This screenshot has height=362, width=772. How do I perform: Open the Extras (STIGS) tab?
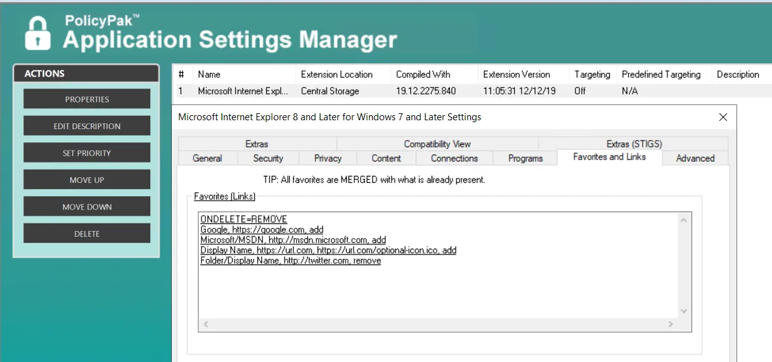(634, 144)
